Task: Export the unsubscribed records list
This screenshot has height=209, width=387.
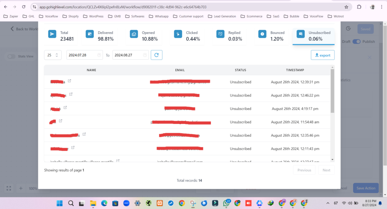Action: [323, 55]
